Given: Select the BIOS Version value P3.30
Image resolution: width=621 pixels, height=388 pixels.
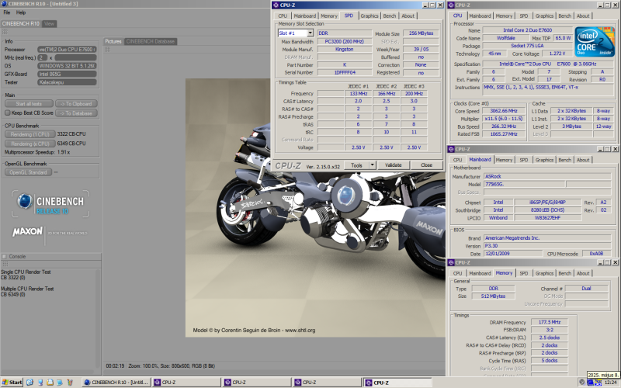Looking at the screenshot, I should pos(547,246).
